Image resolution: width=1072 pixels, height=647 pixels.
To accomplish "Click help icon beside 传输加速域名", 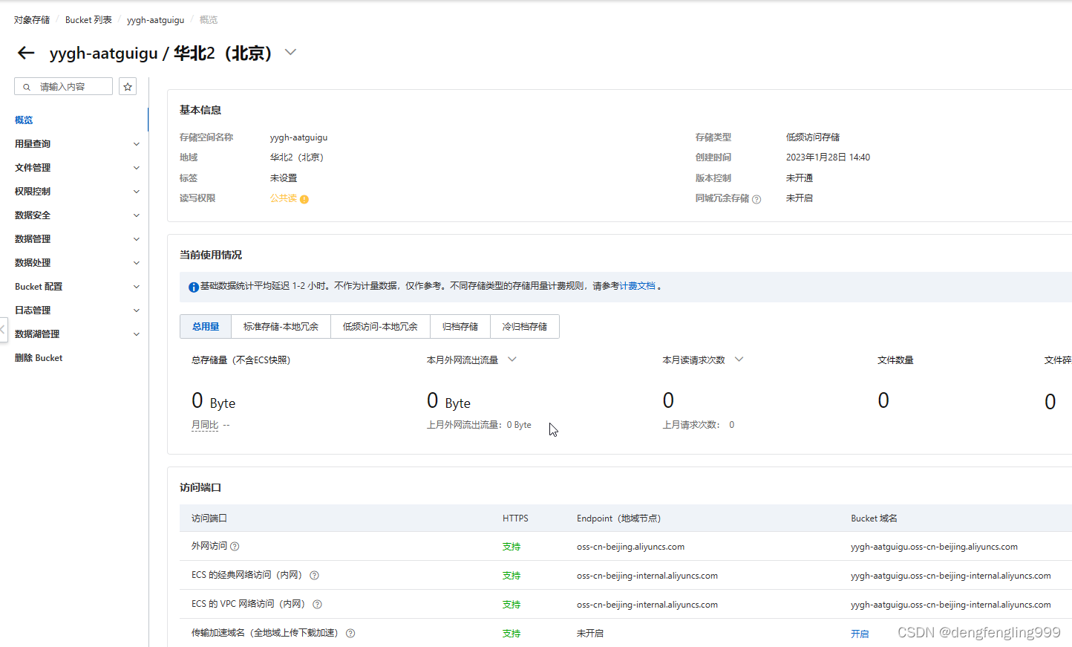I will click(x=350, y=633).
